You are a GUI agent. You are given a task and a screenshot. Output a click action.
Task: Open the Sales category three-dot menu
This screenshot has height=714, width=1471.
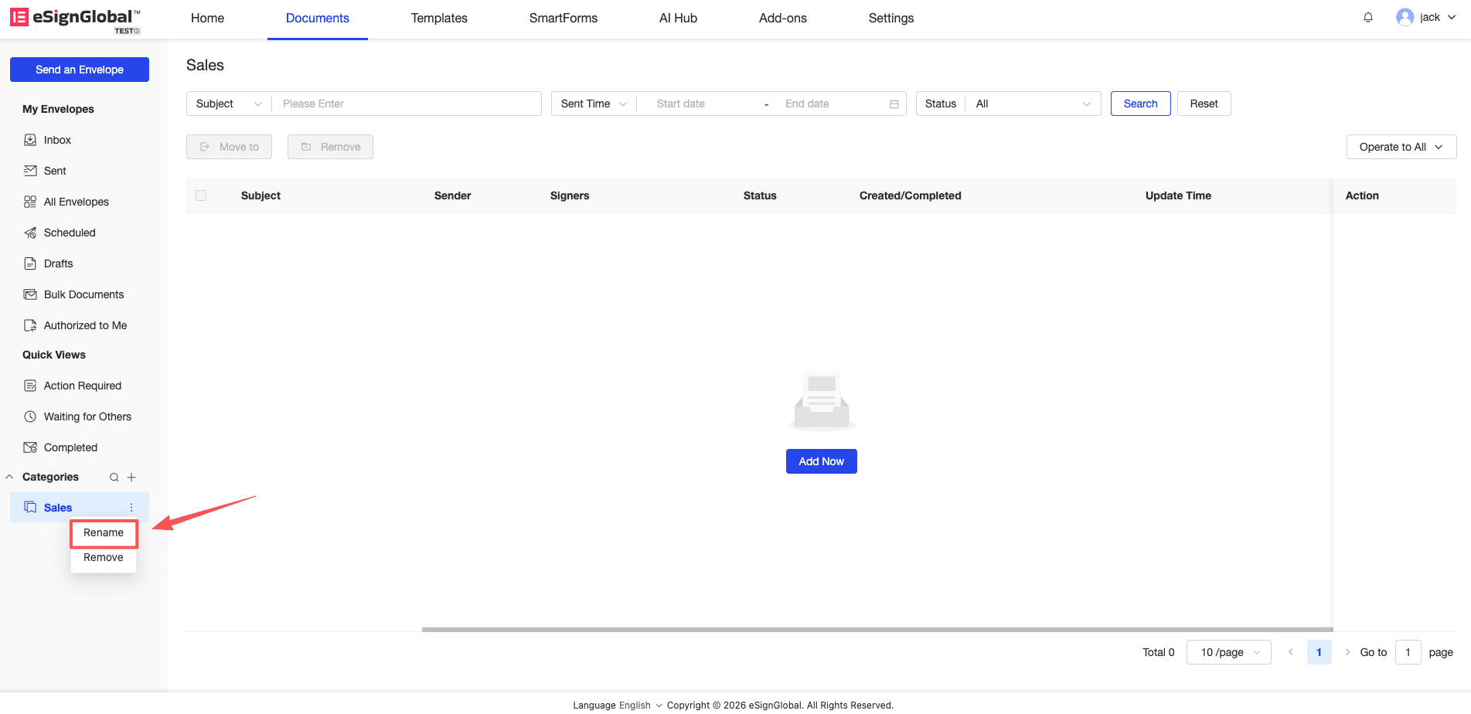131,508
